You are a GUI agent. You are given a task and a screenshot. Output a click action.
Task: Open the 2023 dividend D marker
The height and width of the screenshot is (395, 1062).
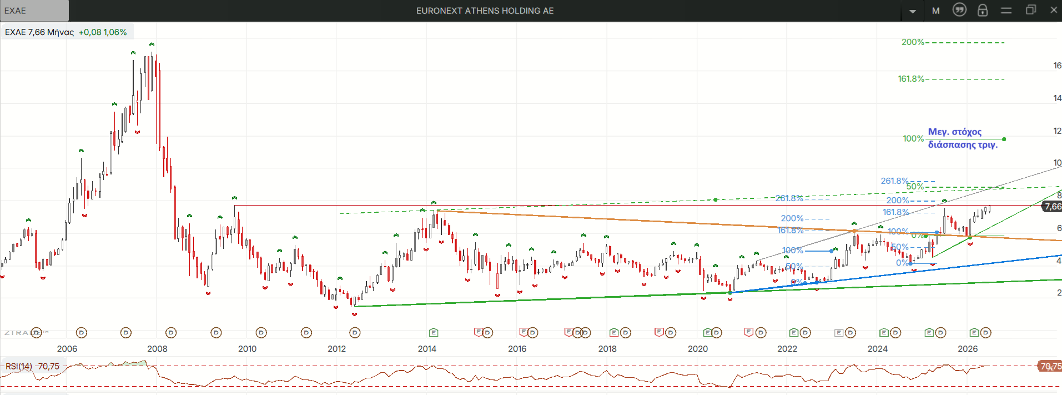(x=850, y=333)
